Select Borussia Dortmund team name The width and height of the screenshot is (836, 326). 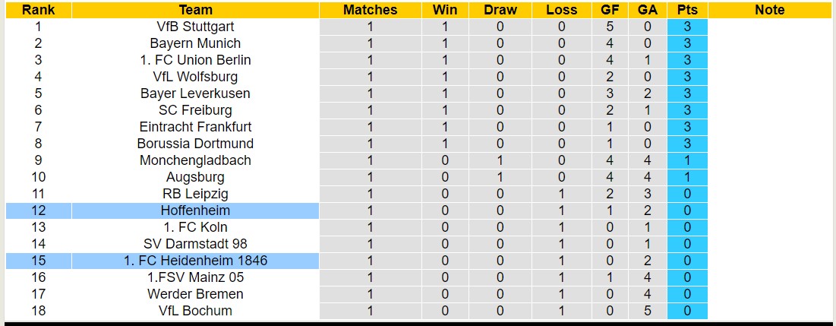[x=195, y=144]
